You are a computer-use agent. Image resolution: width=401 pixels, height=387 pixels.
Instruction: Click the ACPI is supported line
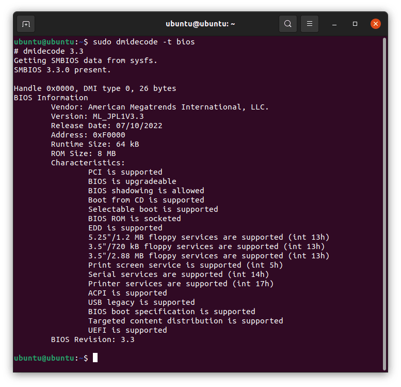pyautogui.click(x=127, y=293)
